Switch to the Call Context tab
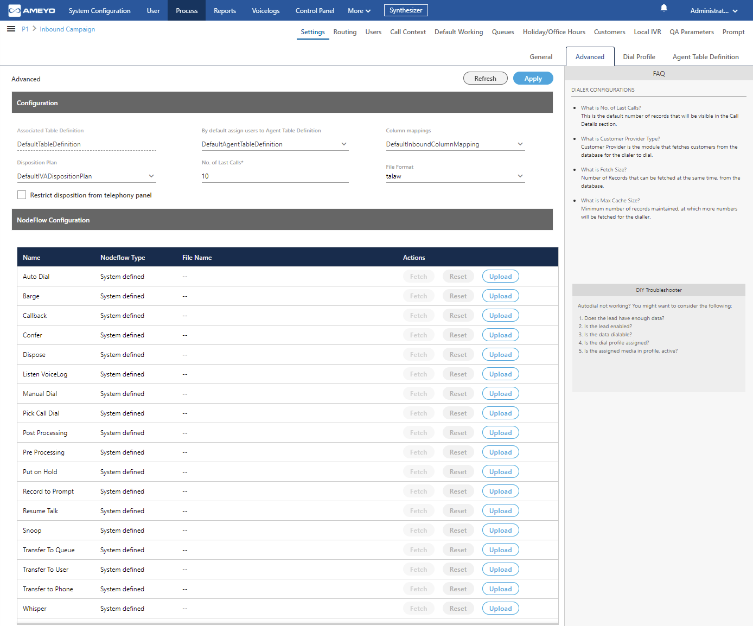Viewport: 753px width, 626px height. coord(408,32)
